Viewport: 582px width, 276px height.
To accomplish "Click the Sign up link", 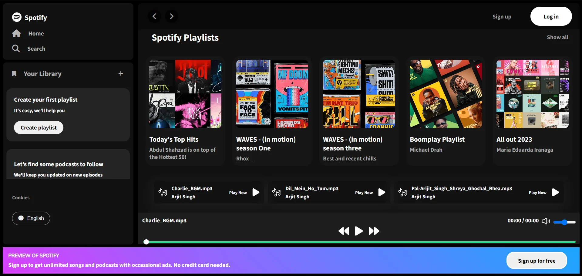I will (x=502, y=17).
